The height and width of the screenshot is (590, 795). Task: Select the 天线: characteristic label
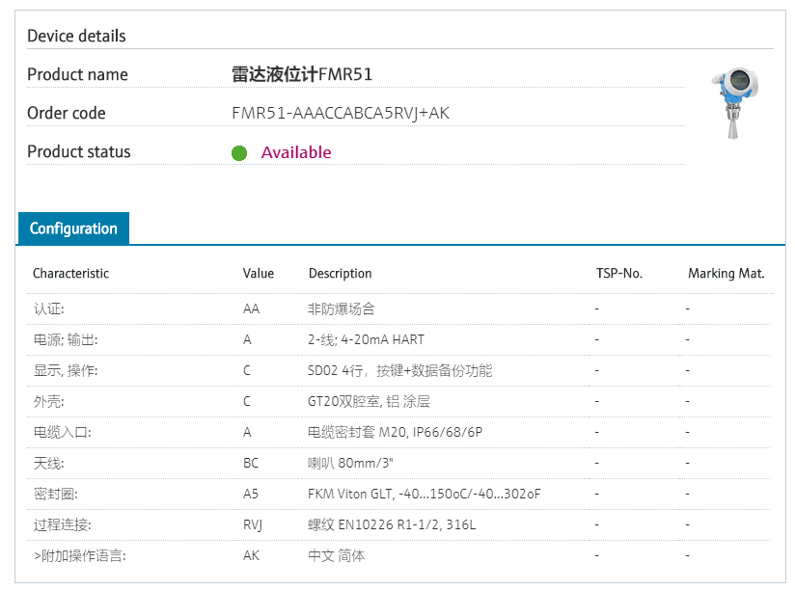[x=48, y=464]
